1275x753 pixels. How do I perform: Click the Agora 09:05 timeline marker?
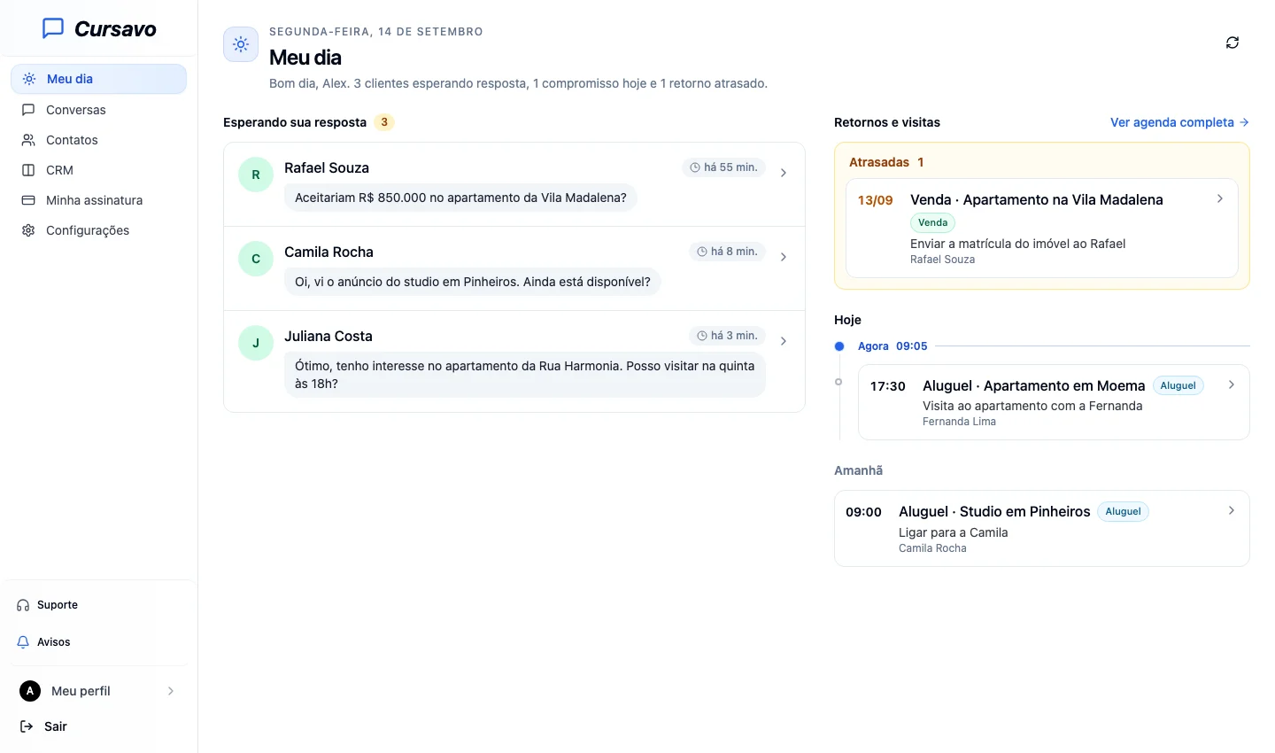[839, 346]
